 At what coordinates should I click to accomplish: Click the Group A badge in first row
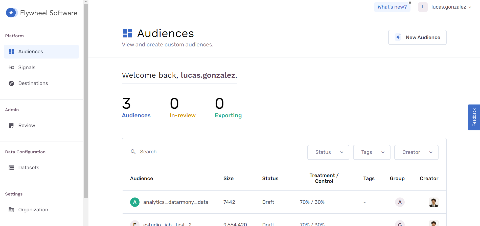click(x=400, y=202)
